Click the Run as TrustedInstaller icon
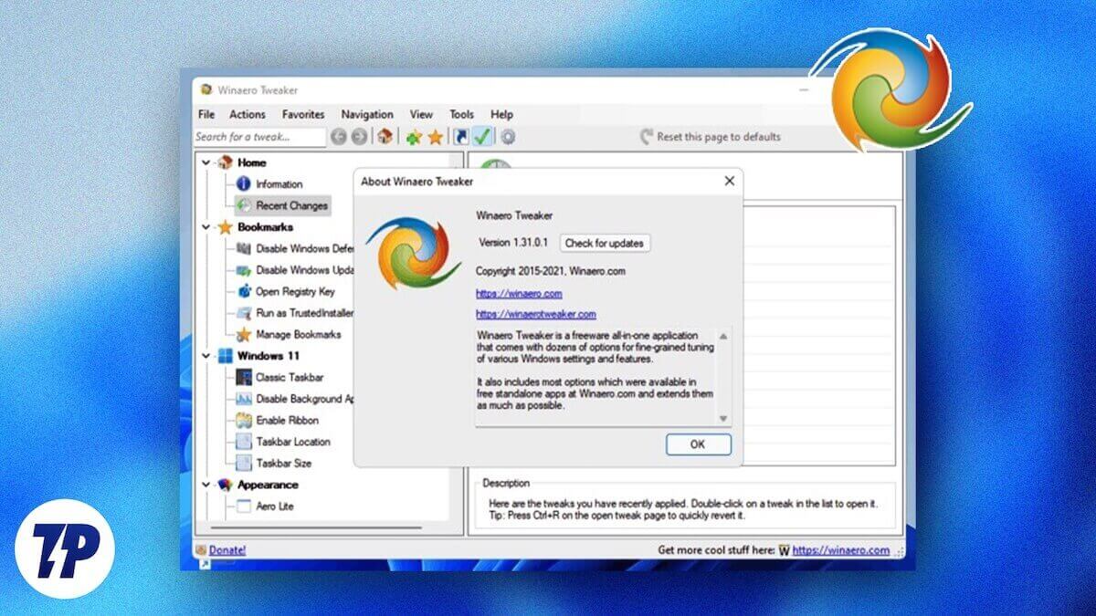Viewport: 1096px width, 616px height. pyautogui.click(x=244, y=313)
